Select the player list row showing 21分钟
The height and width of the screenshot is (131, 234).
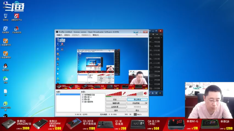click(155, 88)
